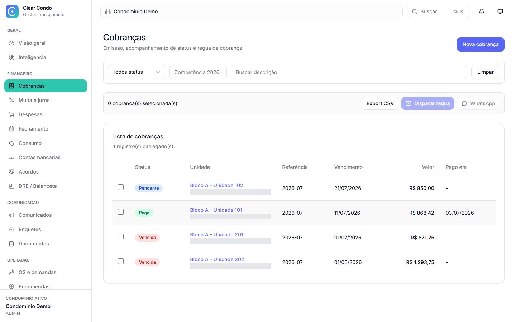Click the Nova cobrança button
The height and width of the screenshot is (322, 516).
pos(481,44)
